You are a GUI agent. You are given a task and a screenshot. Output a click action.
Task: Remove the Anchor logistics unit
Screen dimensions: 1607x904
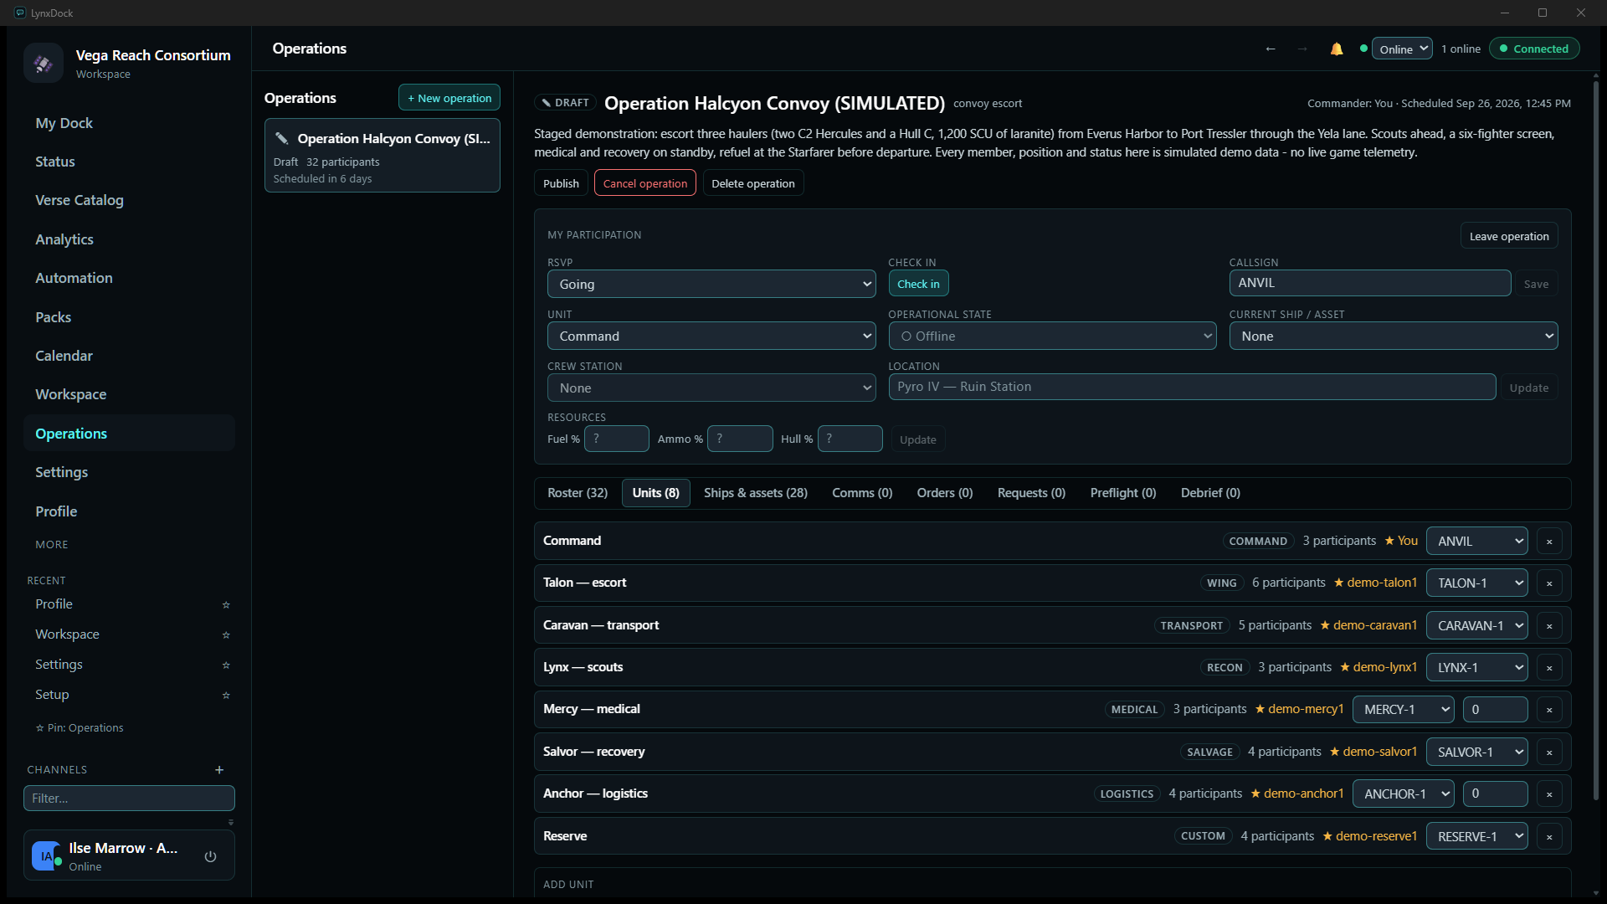[1549, 794]
